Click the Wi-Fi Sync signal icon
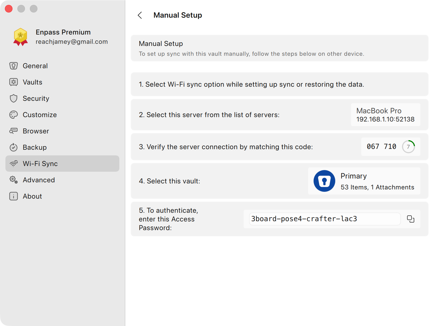Viewport: 434px width, 326px height. coord(14,164)
